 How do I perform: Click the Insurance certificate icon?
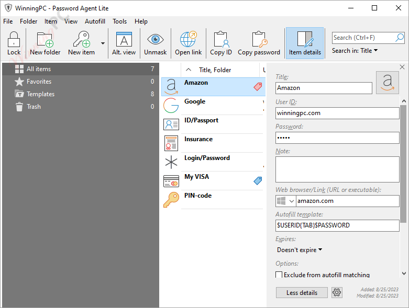[171, 143]
